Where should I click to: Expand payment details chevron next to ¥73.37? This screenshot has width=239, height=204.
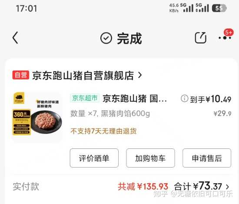click(x=227, y=187)
